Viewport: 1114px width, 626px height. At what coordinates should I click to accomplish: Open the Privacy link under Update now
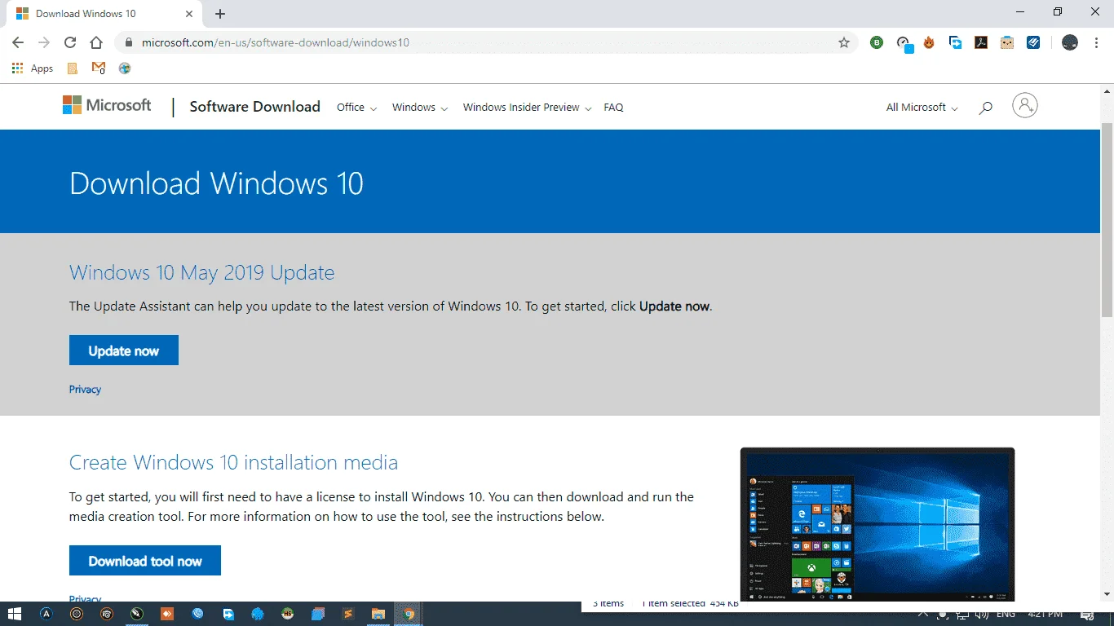coord(85,390)
